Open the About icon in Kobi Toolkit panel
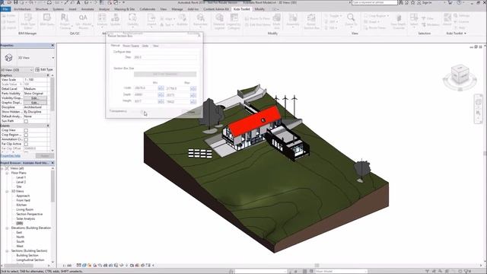Screen dimensions: 487x274 447,20
